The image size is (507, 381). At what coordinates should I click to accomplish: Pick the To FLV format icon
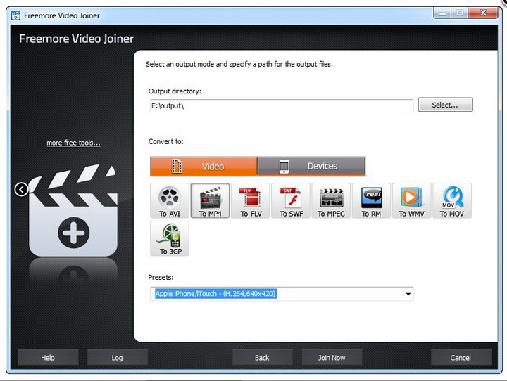pos(250,200)
